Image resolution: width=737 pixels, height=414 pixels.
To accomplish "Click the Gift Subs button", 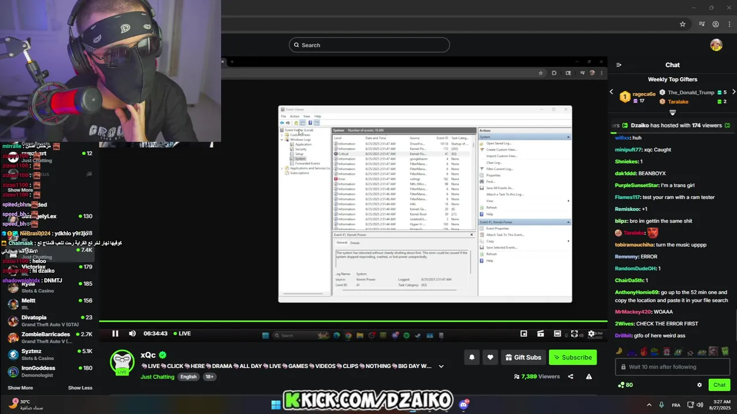I will pyautogui.click(x=523, y=357).
